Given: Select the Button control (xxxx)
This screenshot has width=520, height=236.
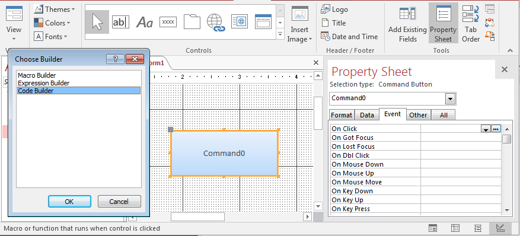Looking at the screenshot, I should pos(168,22).
